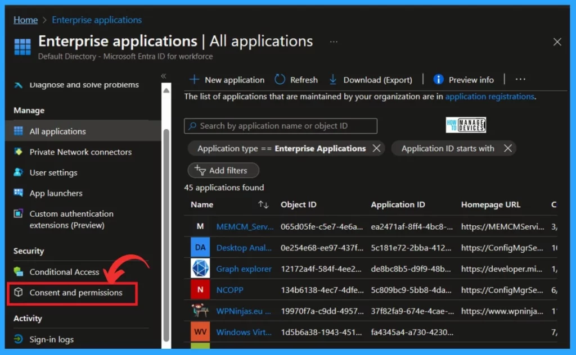576x355 pixels.
Task: Click the MEMCM_Serv app M avatar
Action: (x=200, y=226)
